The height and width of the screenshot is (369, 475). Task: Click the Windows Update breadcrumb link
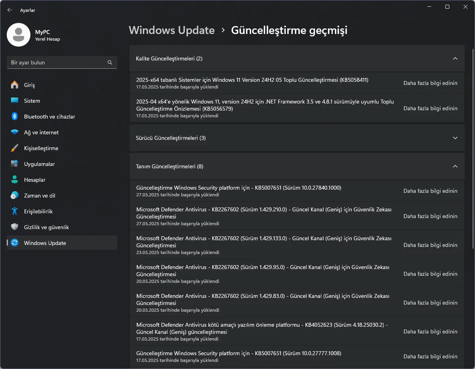(172, 30)
